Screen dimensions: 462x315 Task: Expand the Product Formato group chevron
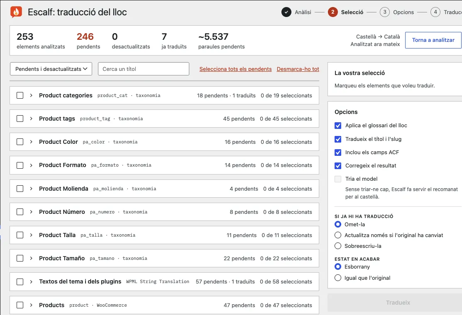coord(31,165)
